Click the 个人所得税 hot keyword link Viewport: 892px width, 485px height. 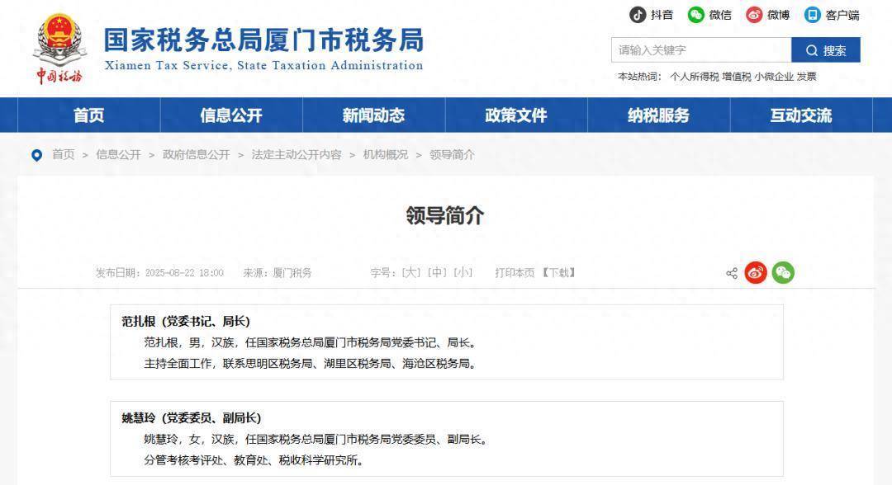point(694,77)
